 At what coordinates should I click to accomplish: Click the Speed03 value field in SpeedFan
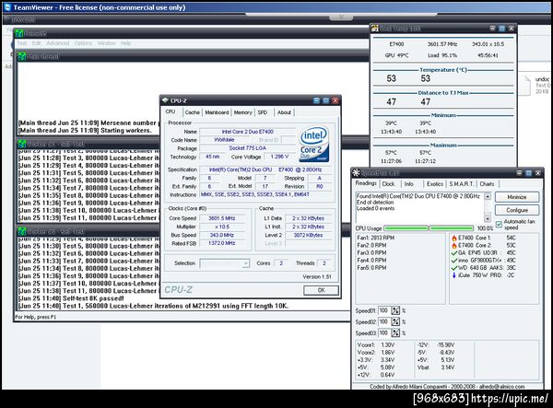point(384,333)
